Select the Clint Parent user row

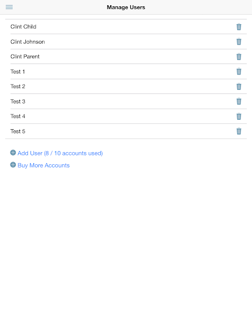coord(129,57)
